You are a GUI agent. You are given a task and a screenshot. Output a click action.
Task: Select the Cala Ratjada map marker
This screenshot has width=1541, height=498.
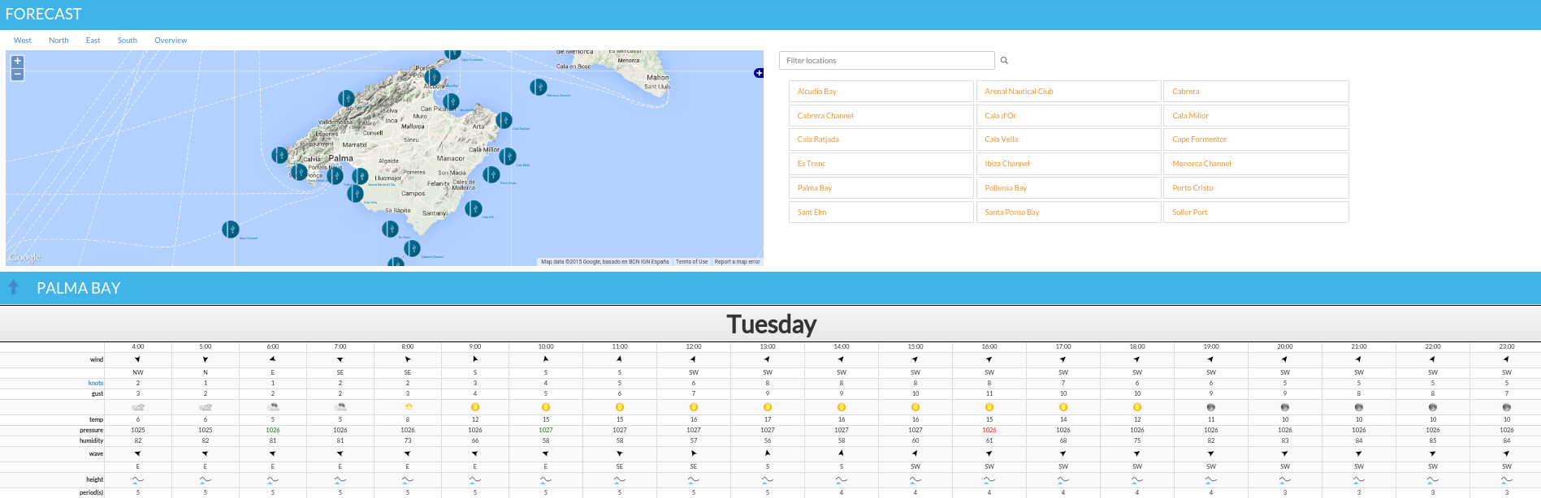pyautogui.click(x=504, y=120)
